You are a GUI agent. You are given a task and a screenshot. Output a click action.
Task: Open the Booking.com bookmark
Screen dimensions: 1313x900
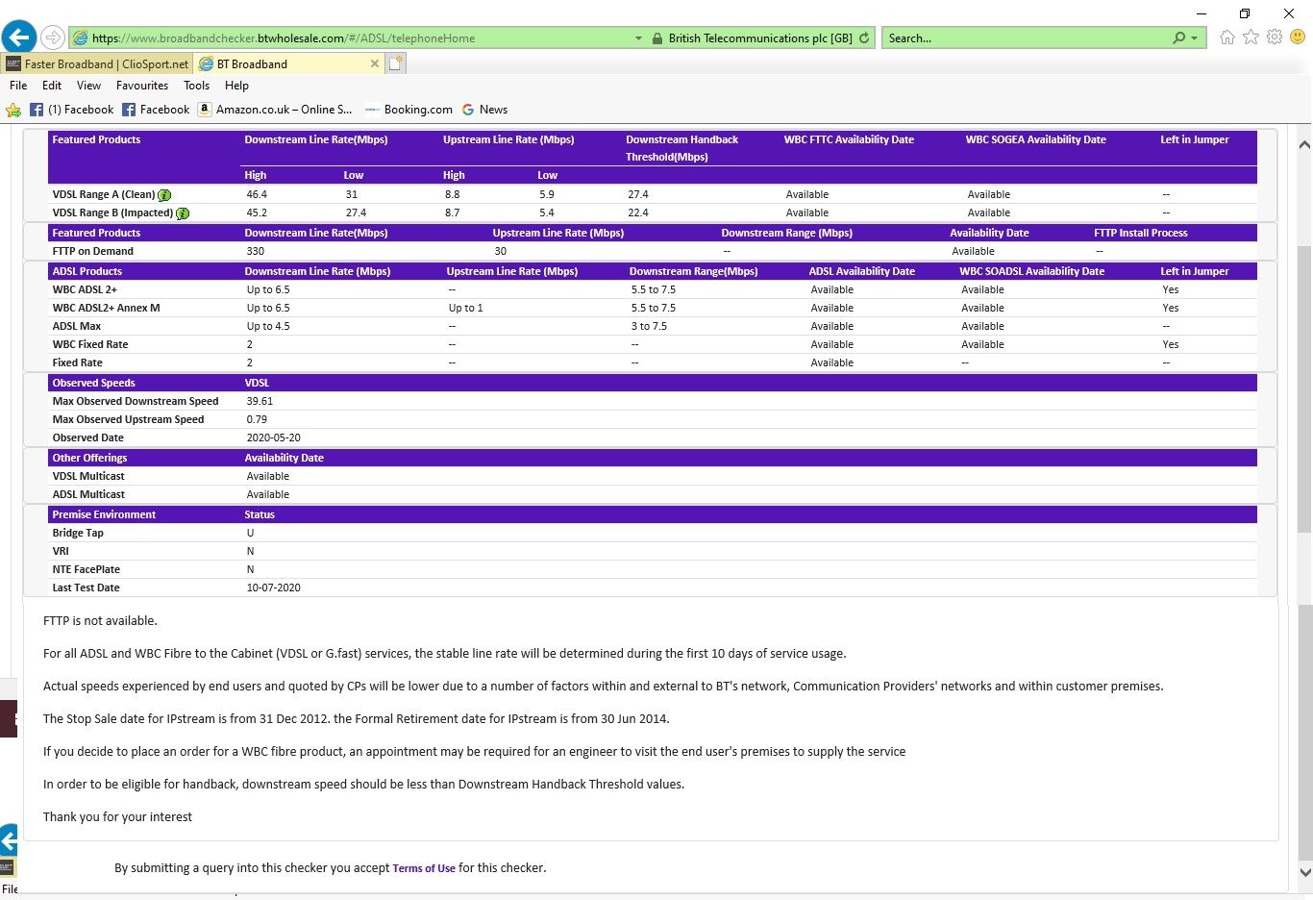coord(417,110)
